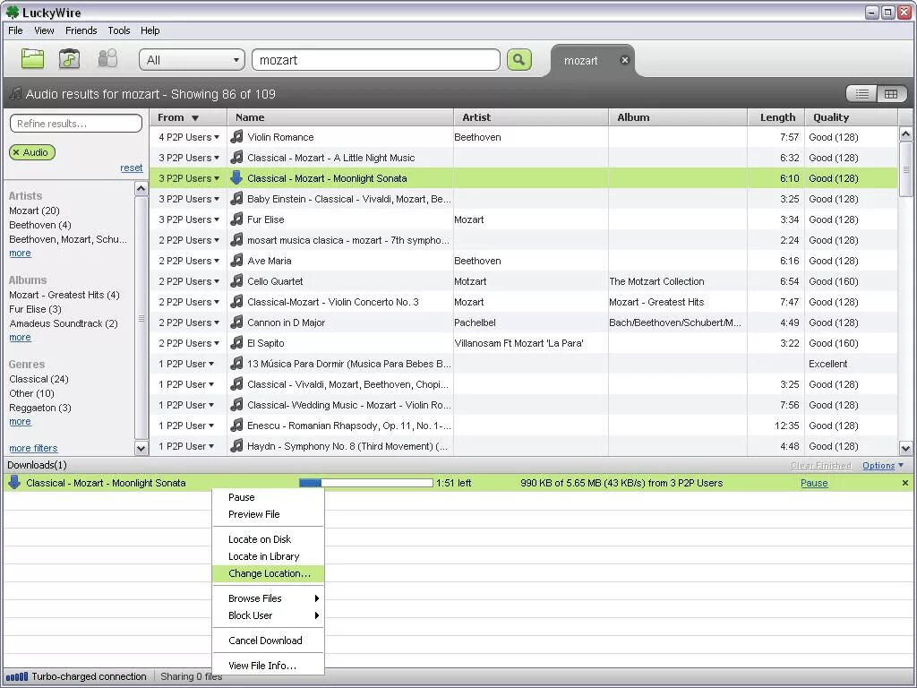Click music note icon for Ave Maria
Viewport: 917px width, 688px height.
[x=236, y=261]
